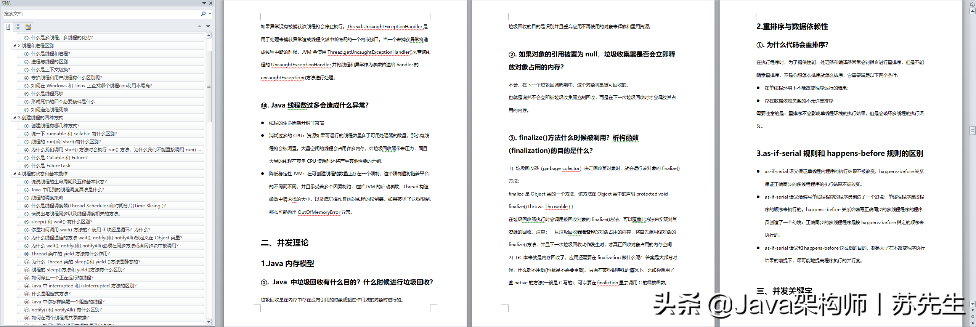Select heading 如何在两个线程间共享数据
Screen dimensions: 976x327
coord(111,318)
